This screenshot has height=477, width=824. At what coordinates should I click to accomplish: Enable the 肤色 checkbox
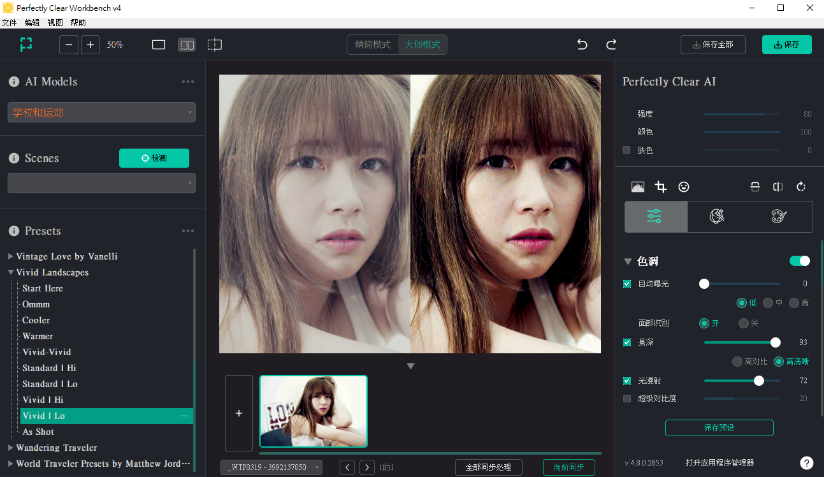[626, 150]
